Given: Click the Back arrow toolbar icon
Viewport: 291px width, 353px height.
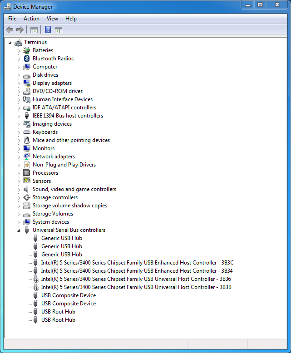Looking at the screenshot, I should point(10,29).
